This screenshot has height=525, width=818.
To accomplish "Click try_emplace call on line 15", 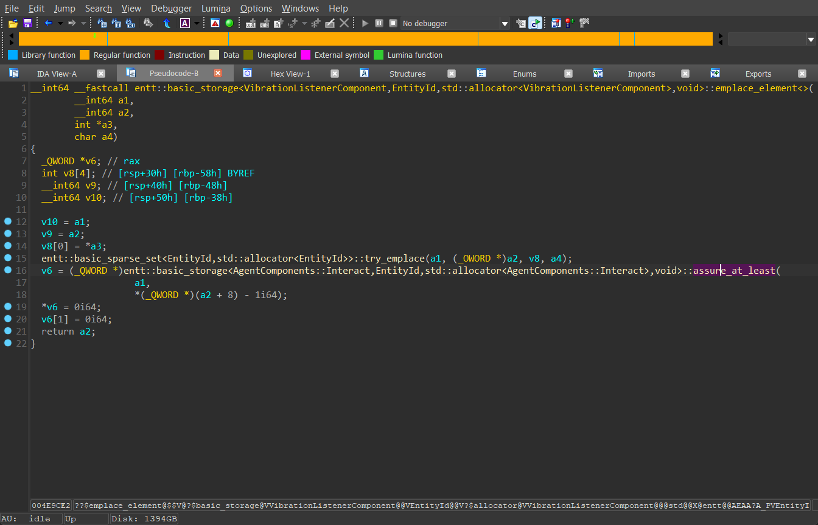I will pyautogui.click(x=394, y=259).
